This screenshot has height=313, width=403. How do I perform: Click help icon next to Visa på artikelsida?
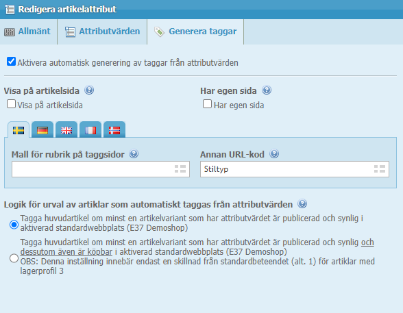(x=89, y=90)
